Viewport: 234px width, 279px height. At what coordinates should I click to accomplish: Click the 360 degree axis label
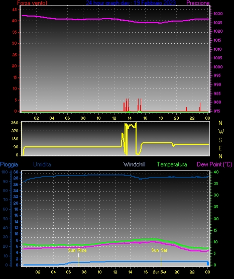tap(15, 123)
